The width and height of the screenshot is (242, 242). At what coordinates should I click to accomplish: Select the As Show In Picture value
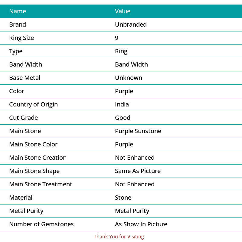[141, 224]
